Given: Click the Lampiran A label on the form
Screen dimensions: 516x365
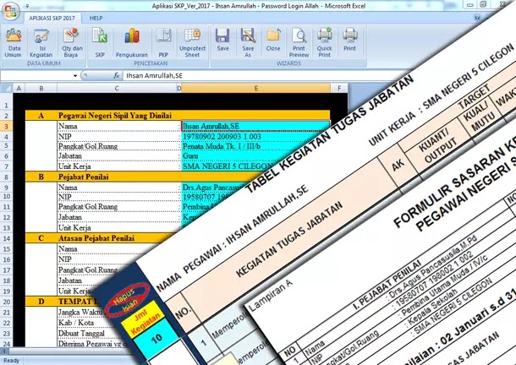Looking at the screenshot, I should [270, 296].
